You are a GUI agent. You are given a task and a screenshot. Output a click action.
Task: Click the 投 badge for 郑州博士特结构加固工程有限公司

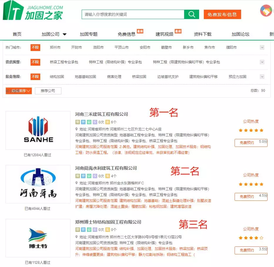(95, 230)
